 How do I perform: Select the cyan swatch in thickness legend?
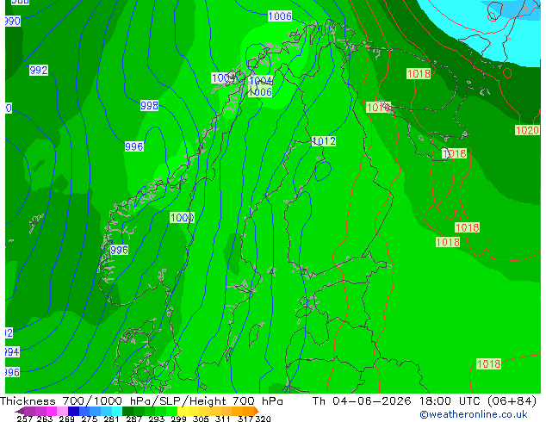(117, 411)
